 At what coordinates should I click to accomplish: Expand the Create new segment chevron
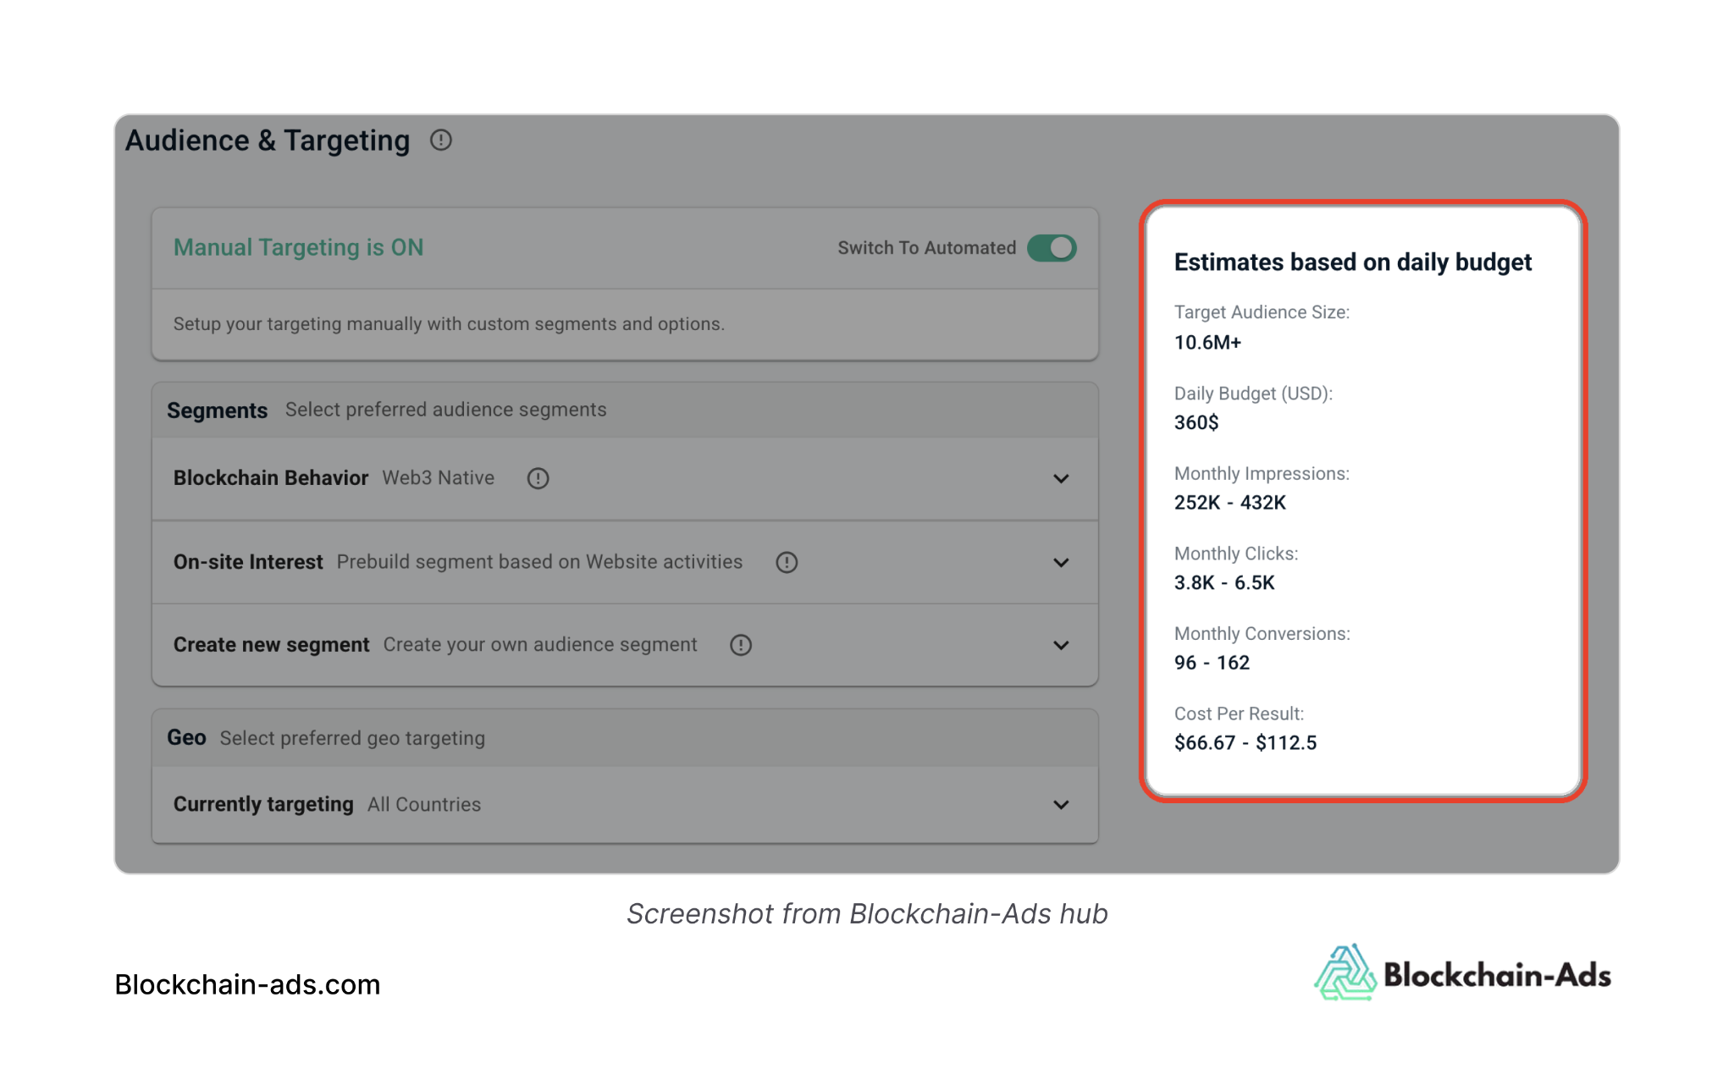(1061, 646)
